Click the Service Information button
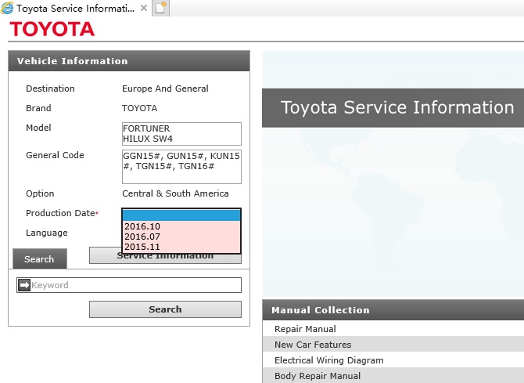524x383 pixels. coord(165,258)
